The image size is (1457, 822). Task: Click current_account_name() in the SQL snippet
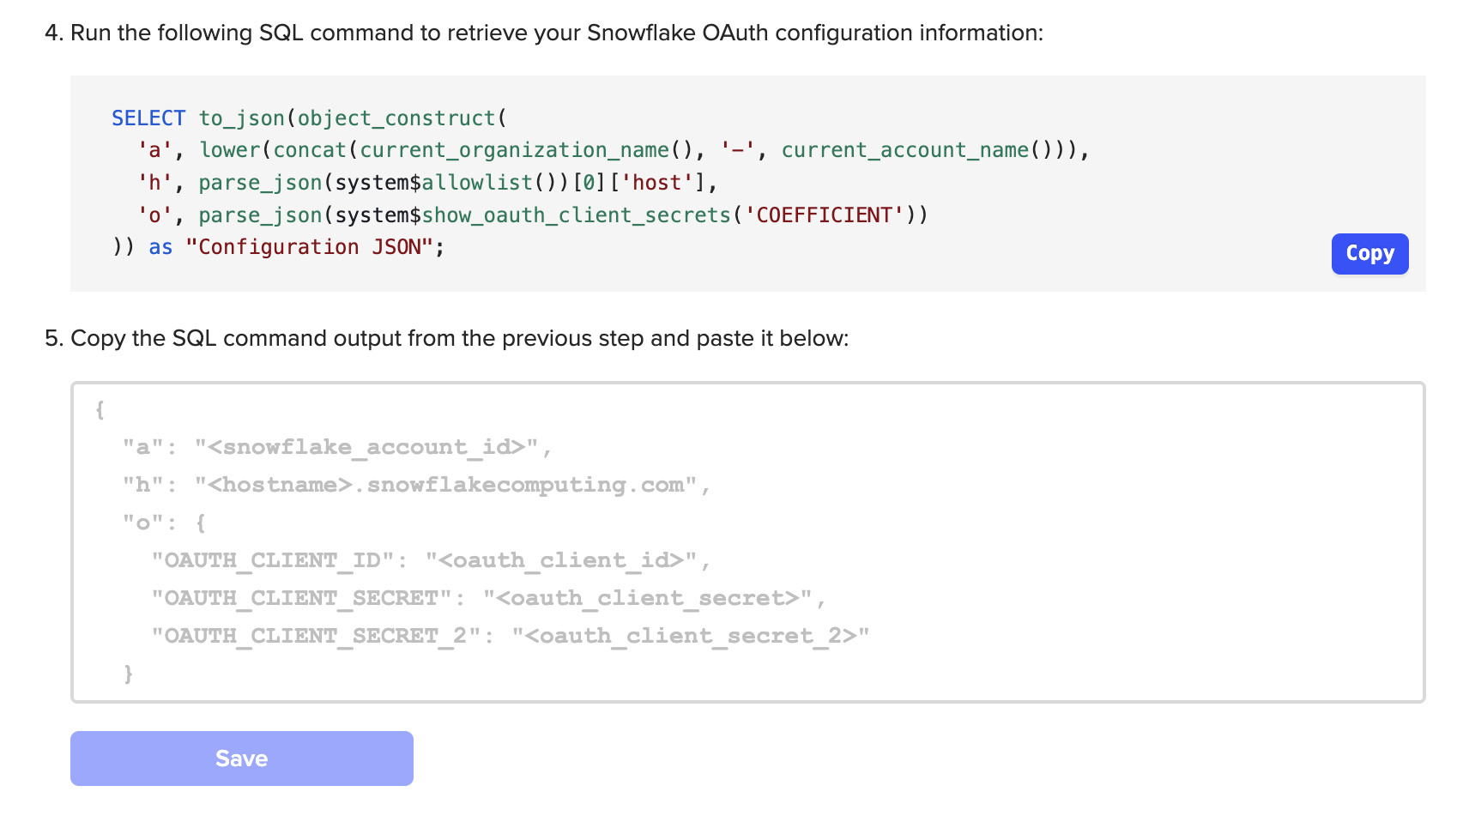point(916,151)
